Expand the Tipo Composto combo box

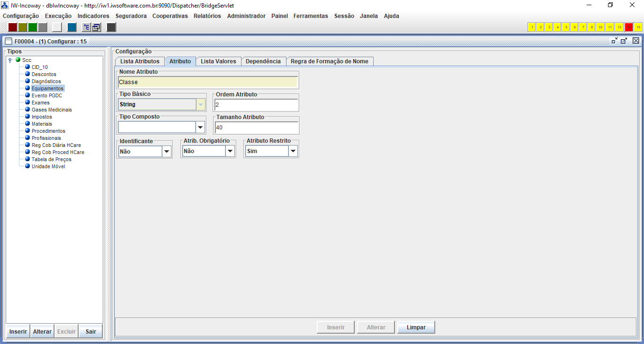pyautogui.click(x=200, y=127)
